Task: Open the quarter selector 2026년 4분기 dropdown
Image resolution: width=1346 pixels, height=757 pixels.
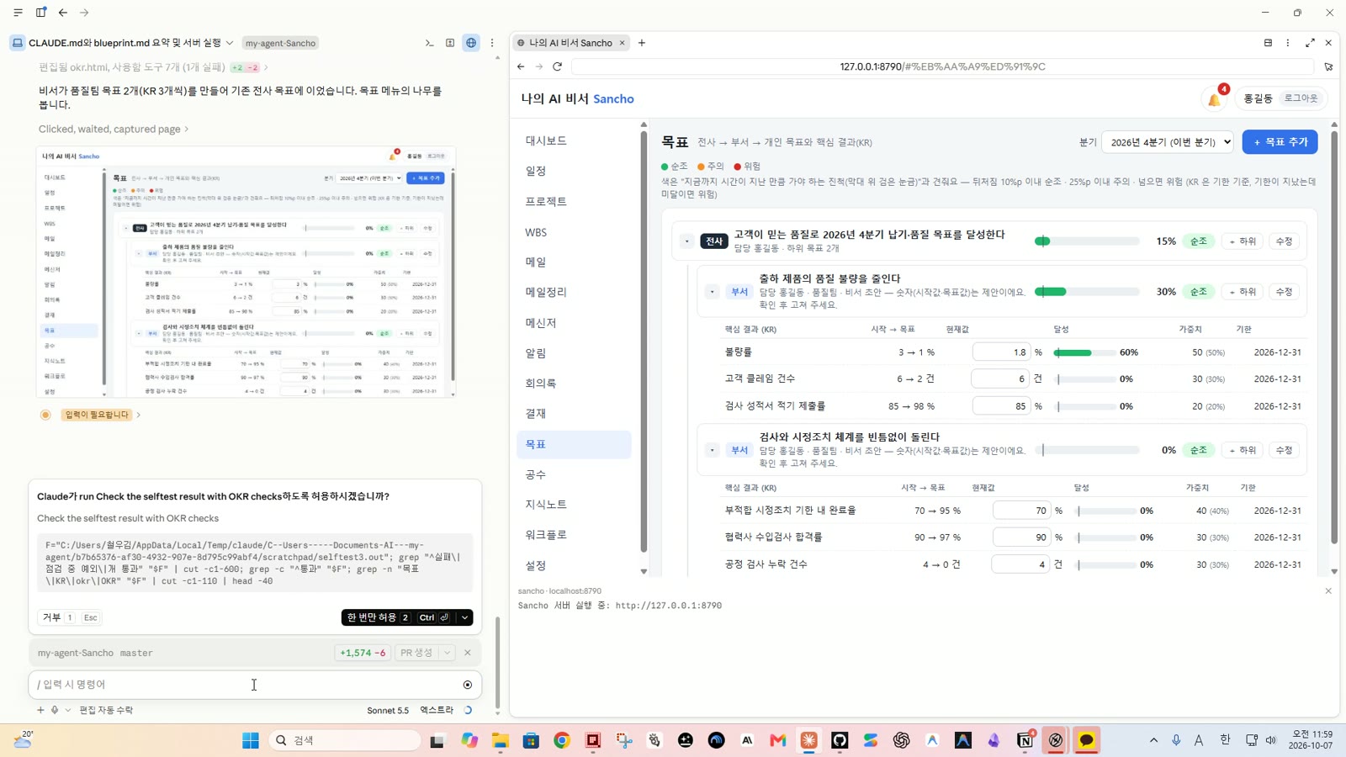Action: tap(1168, 142)
